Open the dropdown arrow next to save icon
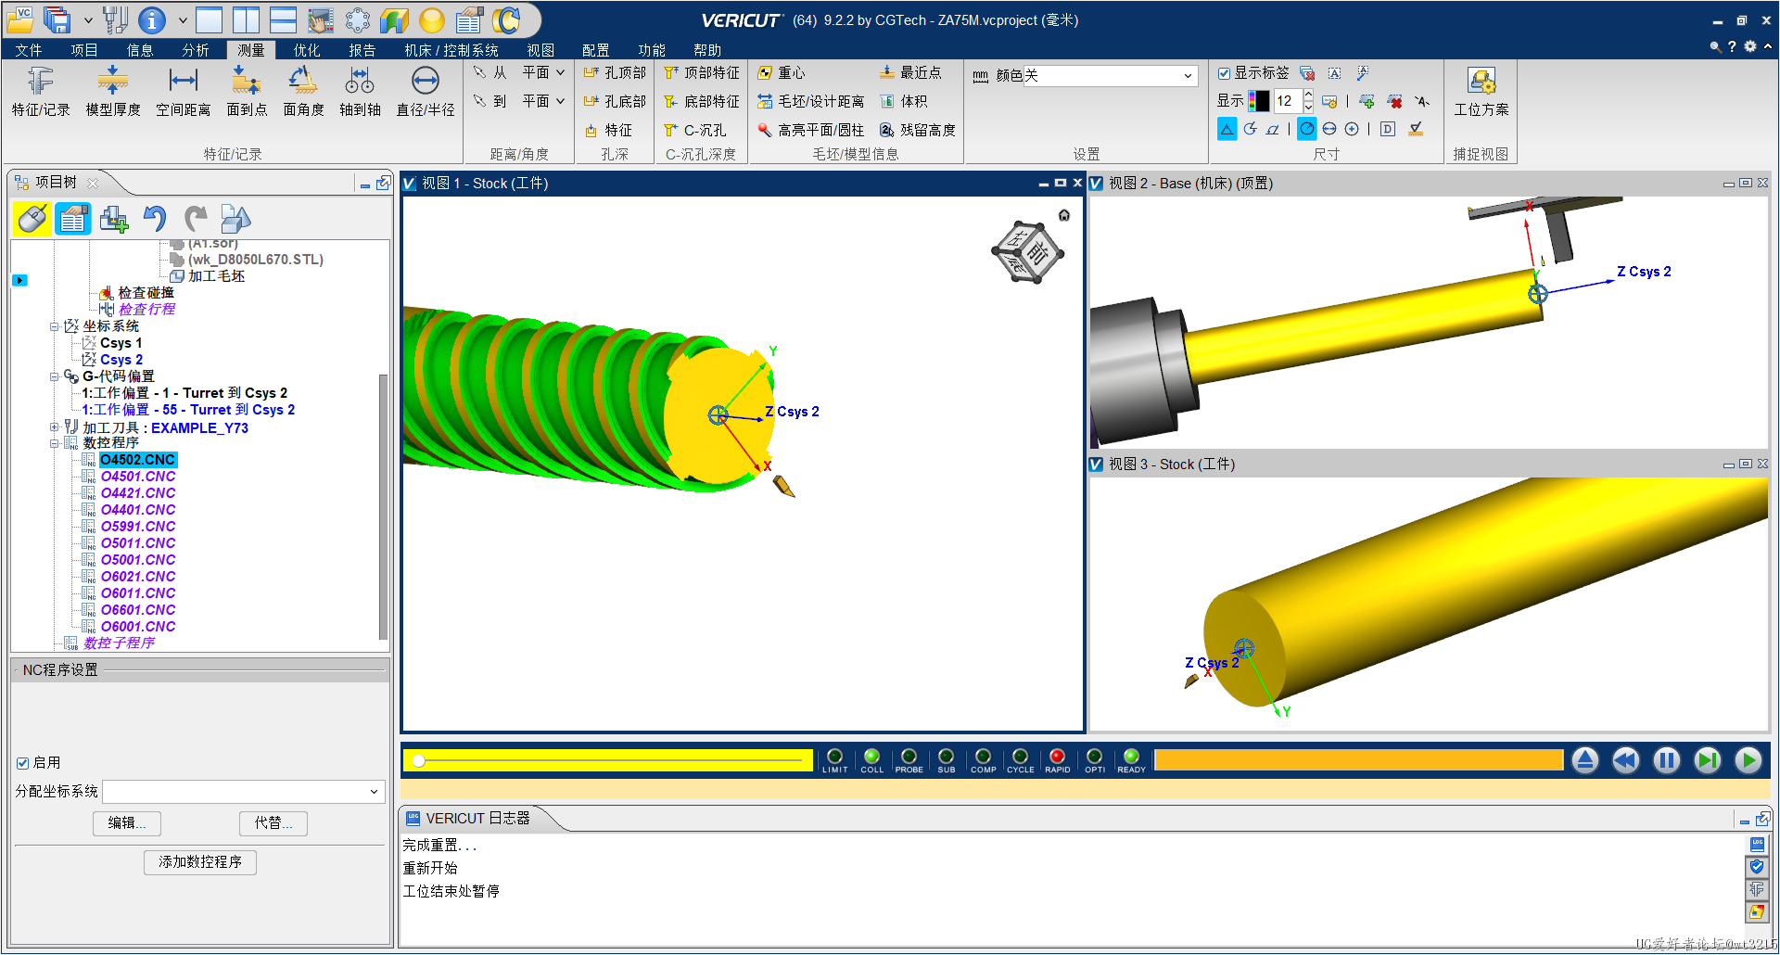This screenshot has height=955, width=1780. tap(88, 19)
